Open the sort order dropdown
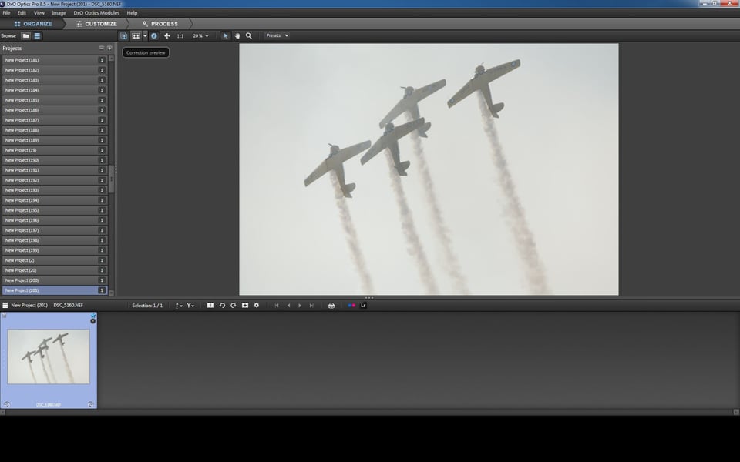The height and width of the screenshot is (462, 740). click(x=179, y=306)
